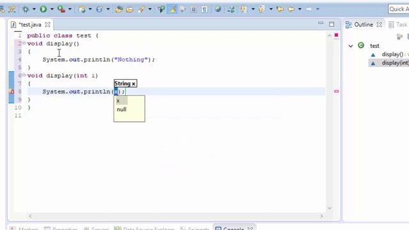
Task: Run the program with green play button
Action: [43, 10]
